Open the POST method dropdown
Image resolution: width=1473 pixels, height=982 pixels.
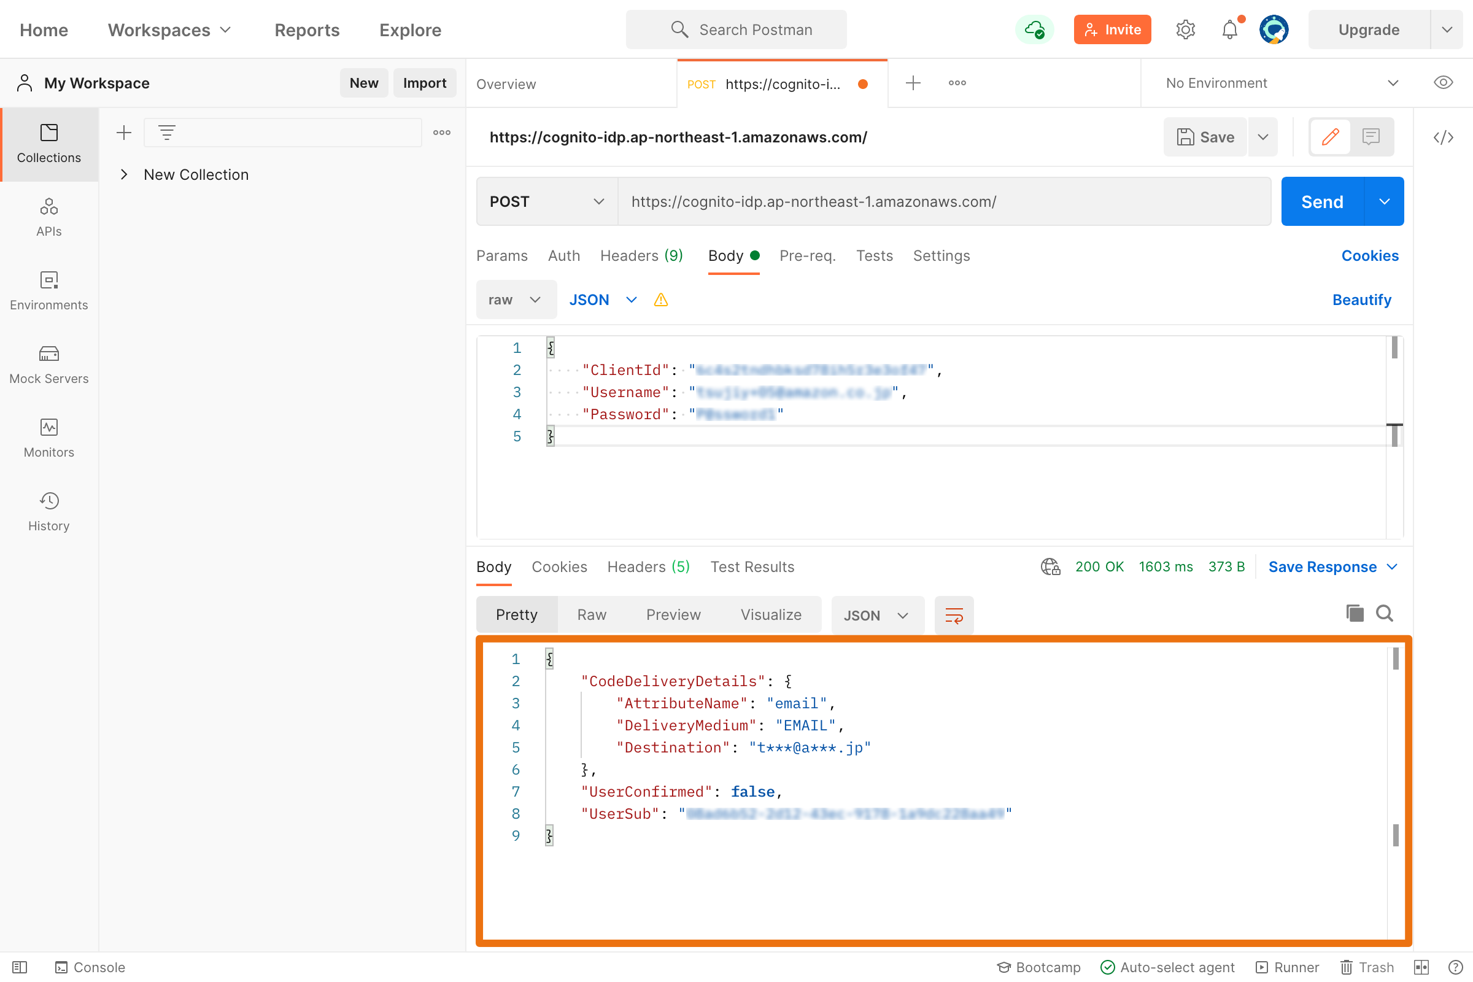tap(547, 202)
